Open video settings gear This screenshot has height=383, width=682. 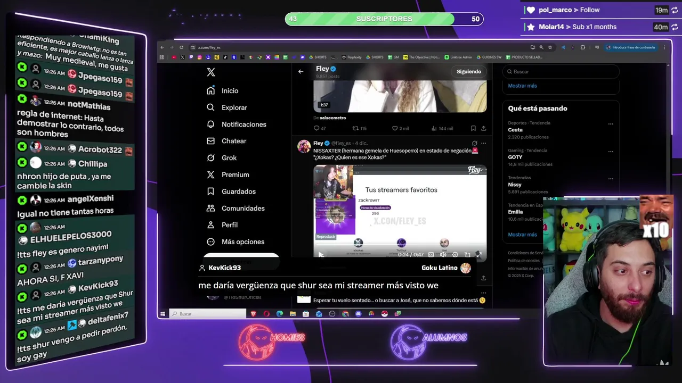click(455, 255)
